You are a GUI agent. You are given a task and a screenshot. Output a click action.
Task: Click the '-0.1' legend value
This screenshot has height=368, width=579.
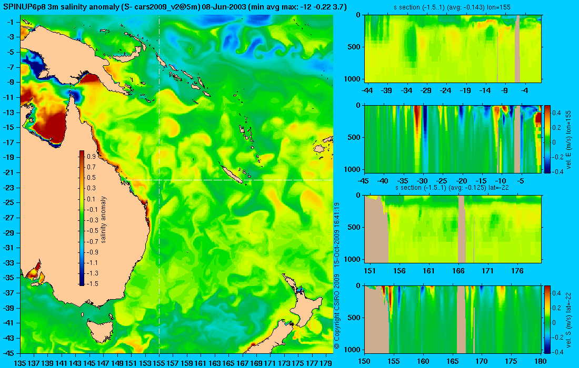pyautogui.click(x=92, y=209)
